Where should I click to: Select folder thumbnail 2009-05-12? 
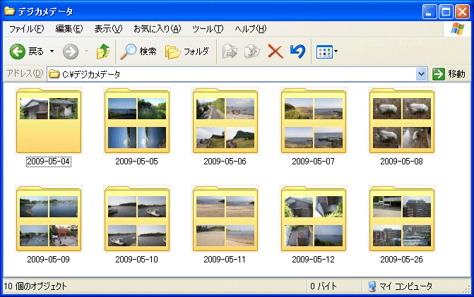314,219
